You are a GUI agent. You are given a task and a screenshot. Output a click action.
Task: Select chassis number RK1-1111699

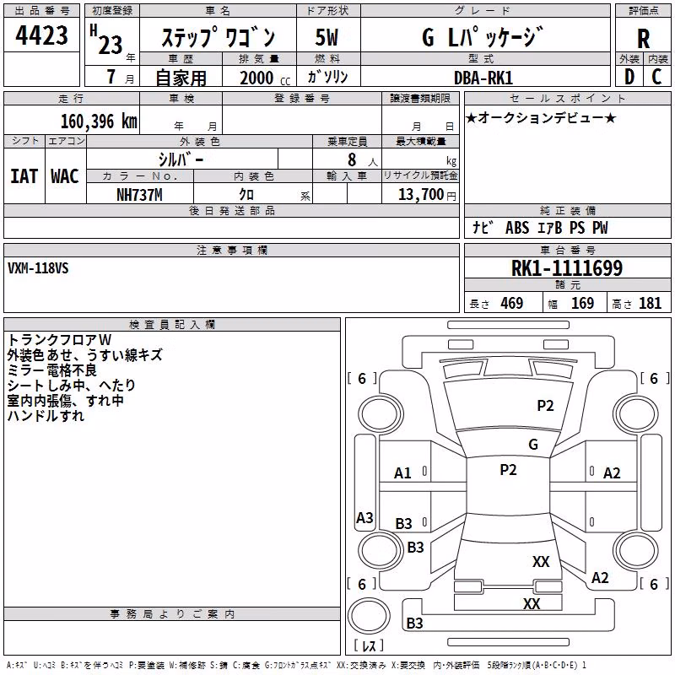pyautogui.click(x=567, y=268)
